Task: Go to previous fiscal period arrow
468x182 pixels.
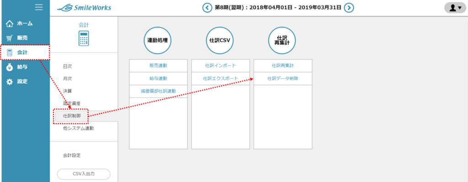Action: (207, 8)
